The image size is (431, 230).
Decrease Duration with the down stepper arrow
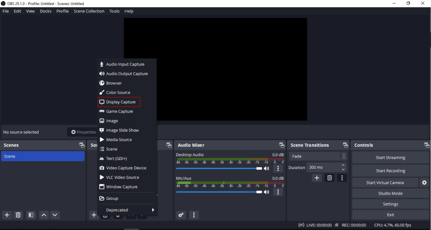pos(343,170)
